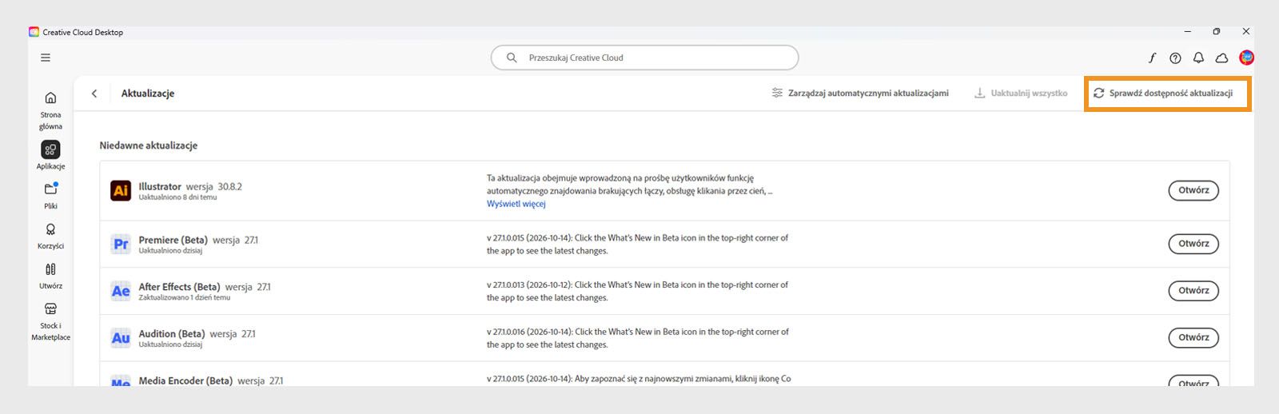This screenshot has height=414, width=1279.
Task: Click the After Effects (Beta) icon
Action: click(121, 291)
